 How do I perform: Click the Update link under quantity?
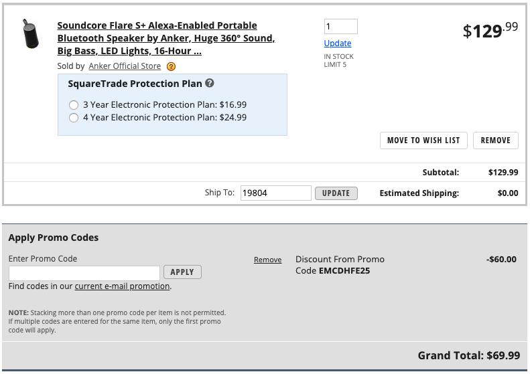[338, 43]
